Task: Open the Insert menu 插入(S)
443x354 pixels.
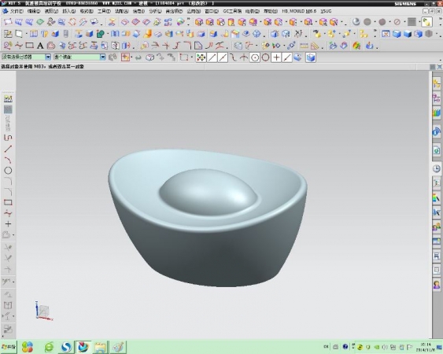Action: pyautogui.click(x=68, y=11)
